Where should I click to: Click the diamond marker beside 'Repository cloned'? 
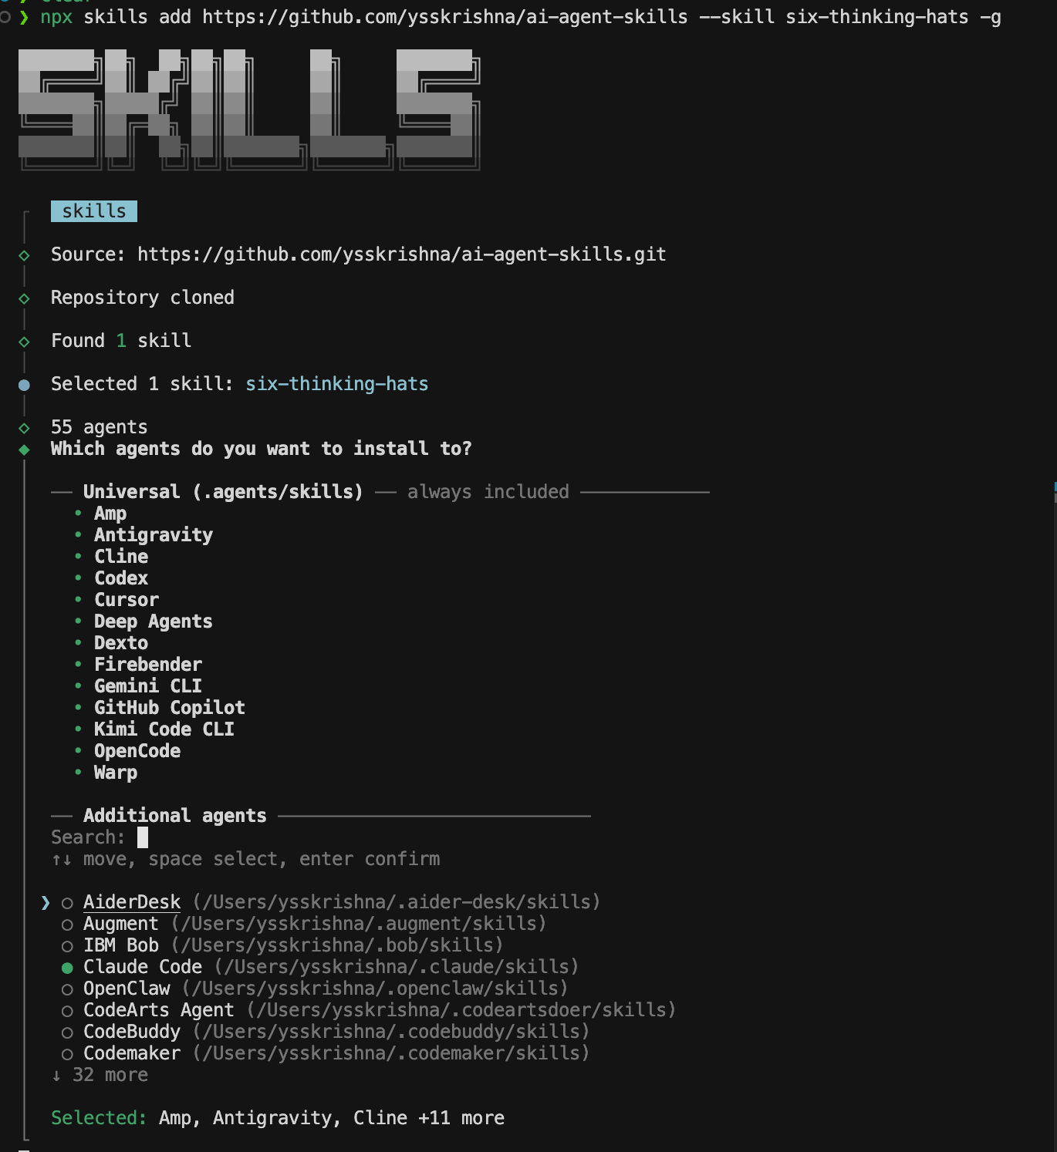coord(24,298)
